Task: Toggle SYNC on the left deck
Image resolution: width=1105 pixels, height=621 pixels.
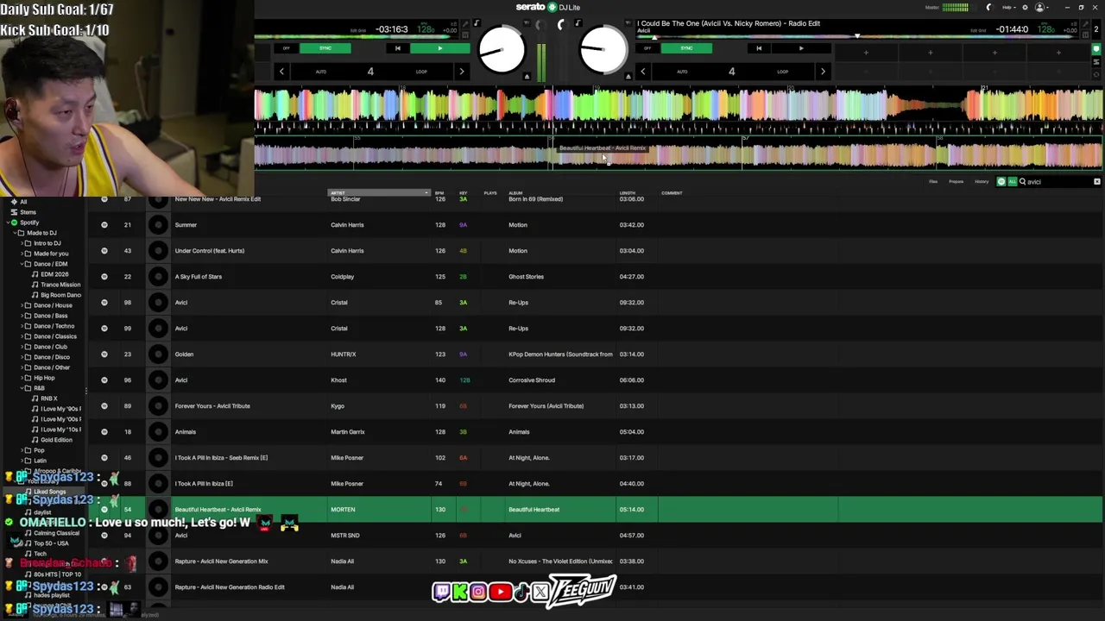Action: (325, 48)
